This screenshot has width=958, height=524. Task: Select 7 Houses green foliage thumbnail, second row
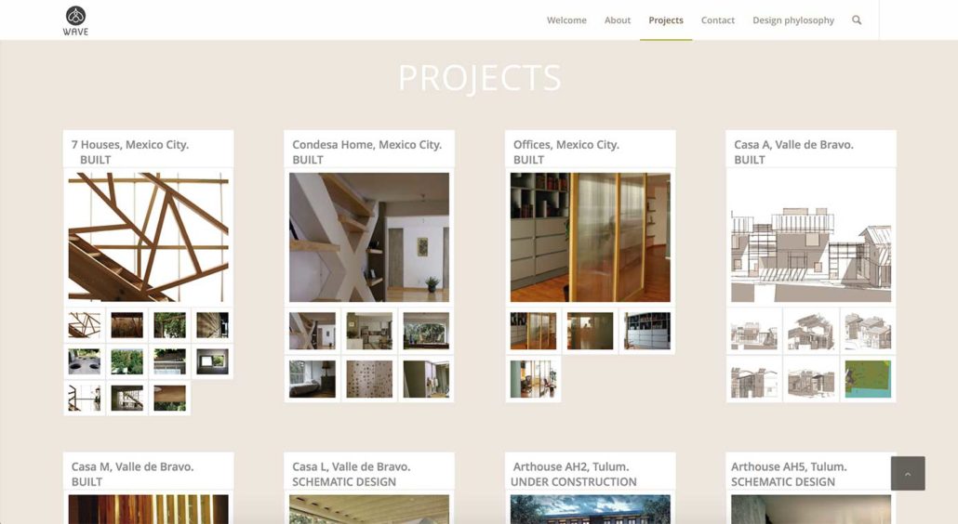click(x=127, y=361)
